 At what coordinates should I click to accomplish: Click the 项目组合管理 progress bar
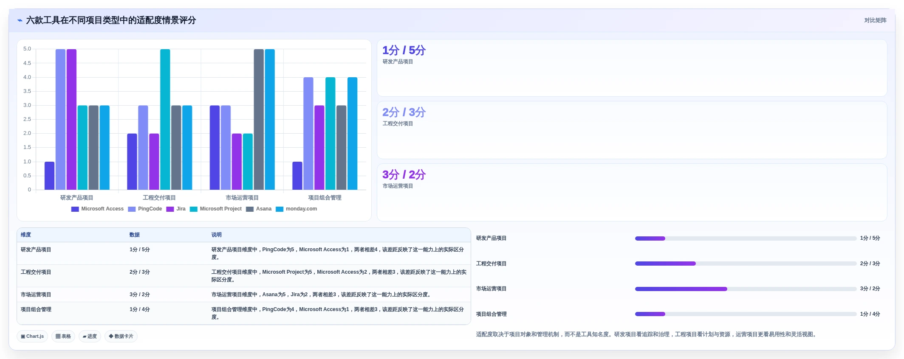click(746, 314)
